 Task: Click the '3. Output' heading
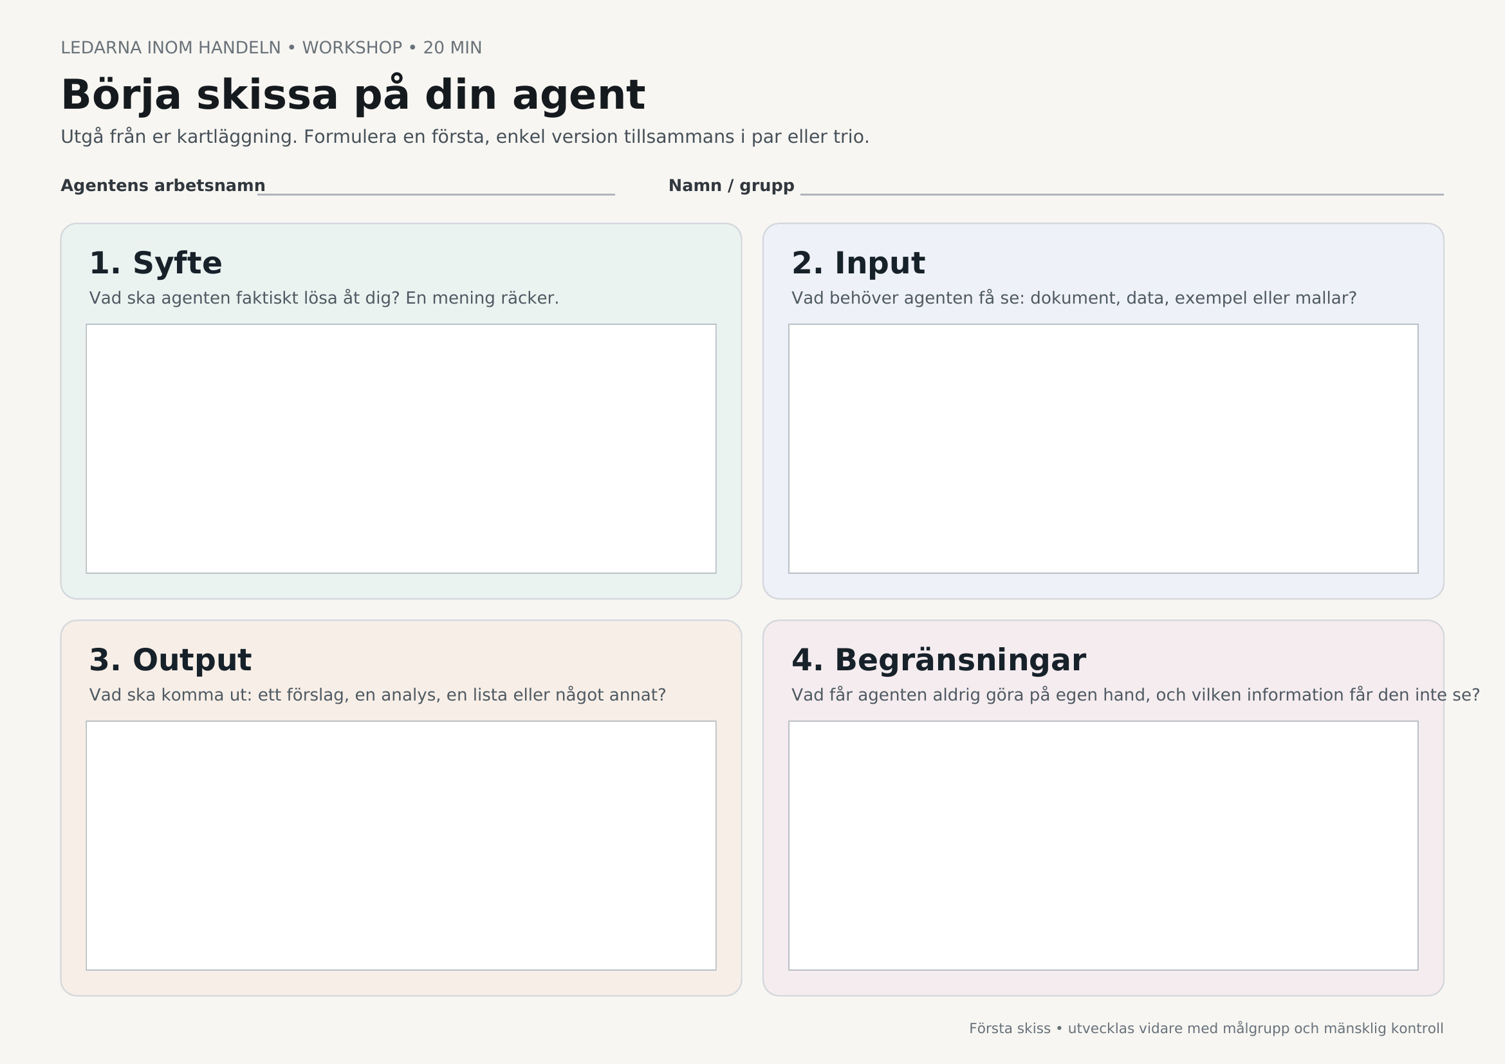171,661
